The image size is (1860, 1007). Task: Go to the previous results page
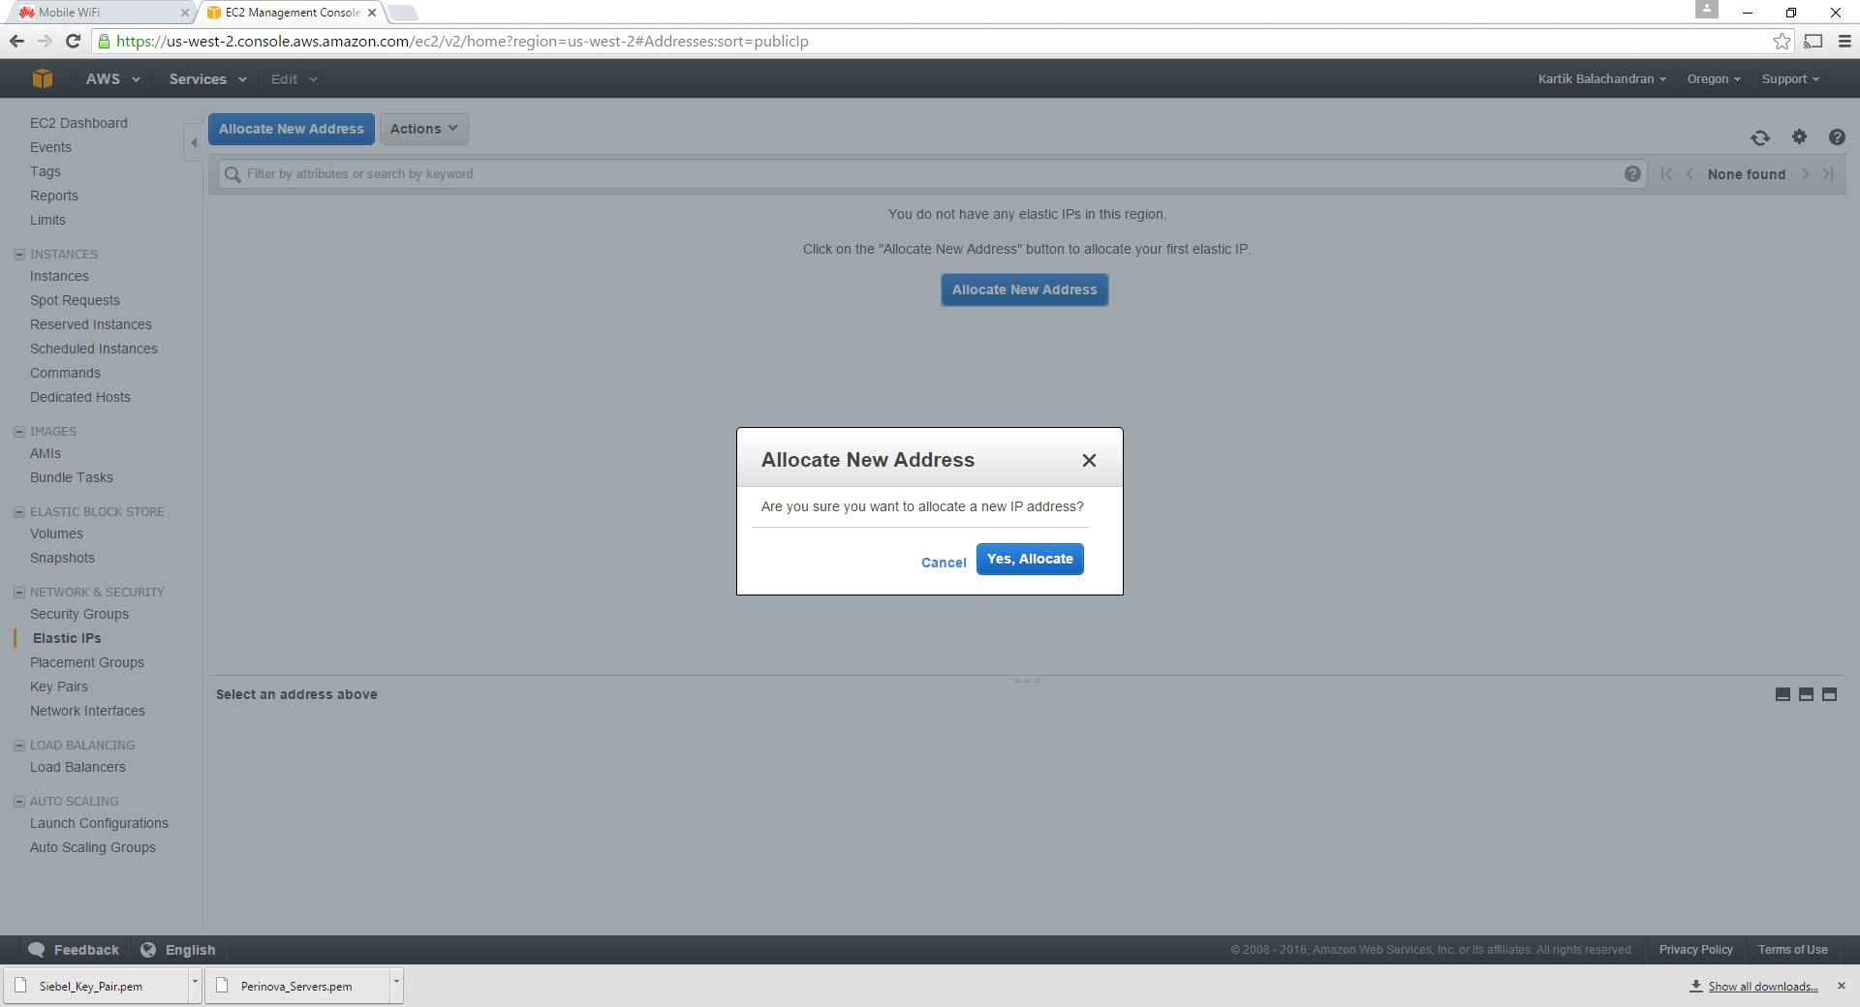(1689, 173)
